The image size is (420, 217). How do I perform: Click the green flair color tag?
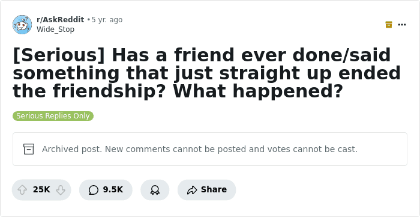click(x=53, y=116)
